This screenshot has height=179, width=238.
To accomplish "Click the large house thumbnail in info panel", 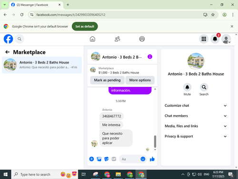I will click(x=196, y=61).
